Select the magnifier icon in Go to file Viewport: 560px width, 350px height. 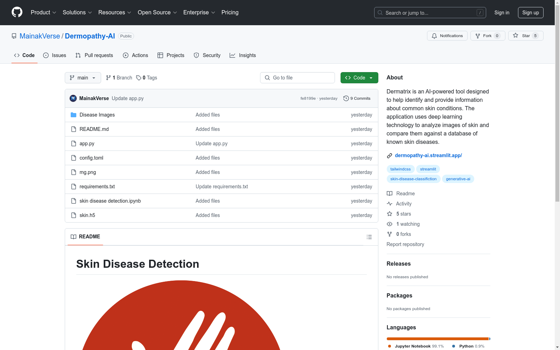(267, 78)
